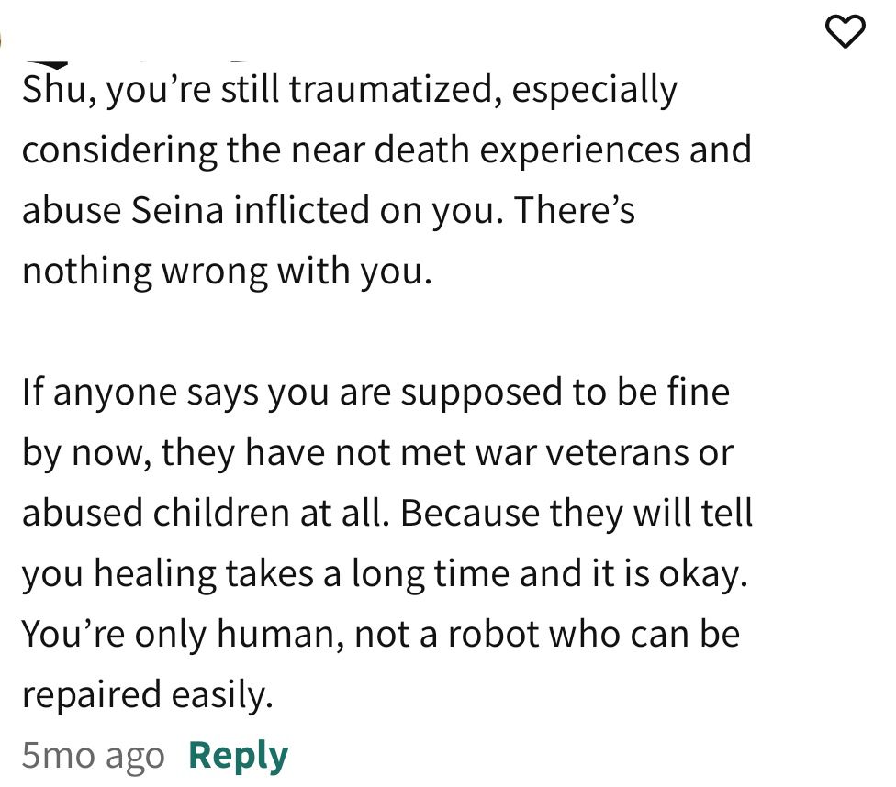Click the sentence 'nothing wrong with you.'

(227, 271)
